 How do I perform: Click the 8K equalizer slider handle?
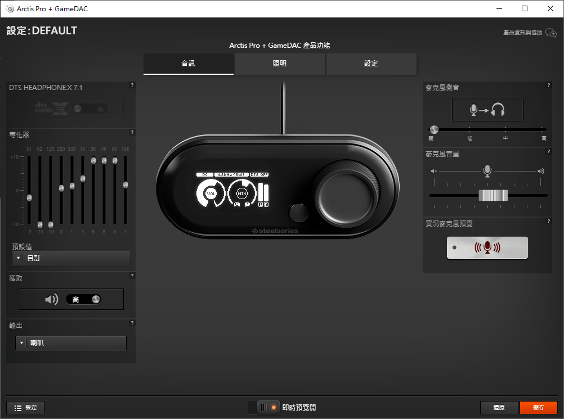115,161
